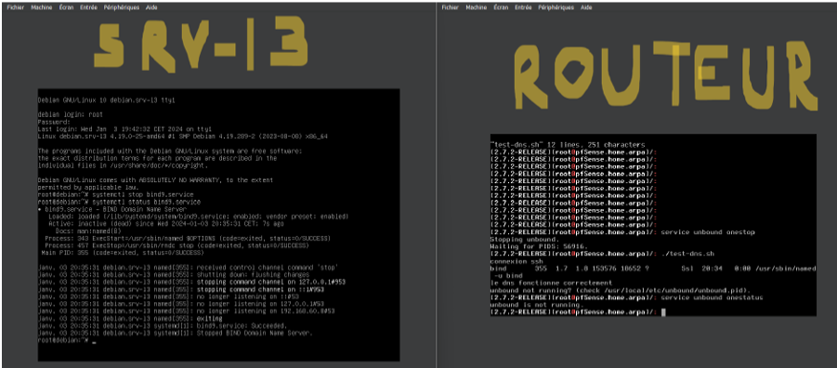Viewport: 837px width, 368px height.
Task: Click the 'service unbound onestatus' command line
Action: 627,297
